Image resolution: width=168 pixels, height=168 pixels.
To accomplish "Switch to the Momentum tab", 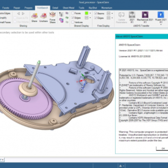I will [x=106, y=8].
